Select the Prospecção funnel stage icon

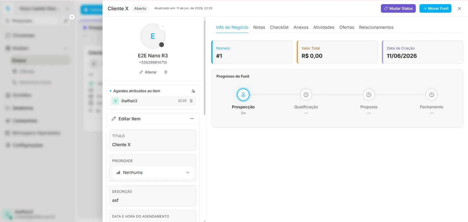(x=243, y=95)
